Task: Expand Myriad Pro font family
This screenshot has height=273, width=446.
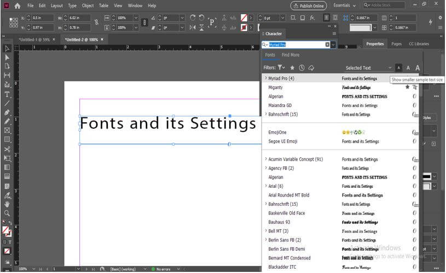Action: (x=265, y=78)
